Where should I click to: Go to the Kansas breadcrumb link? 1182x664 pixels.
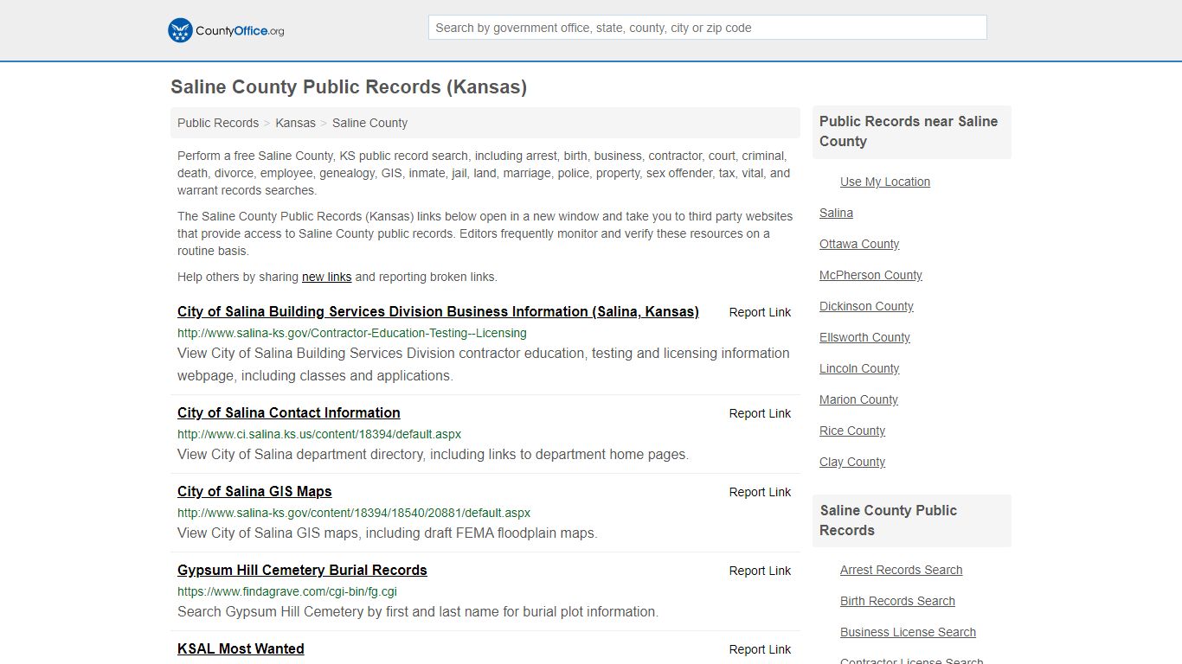point(295,123)
